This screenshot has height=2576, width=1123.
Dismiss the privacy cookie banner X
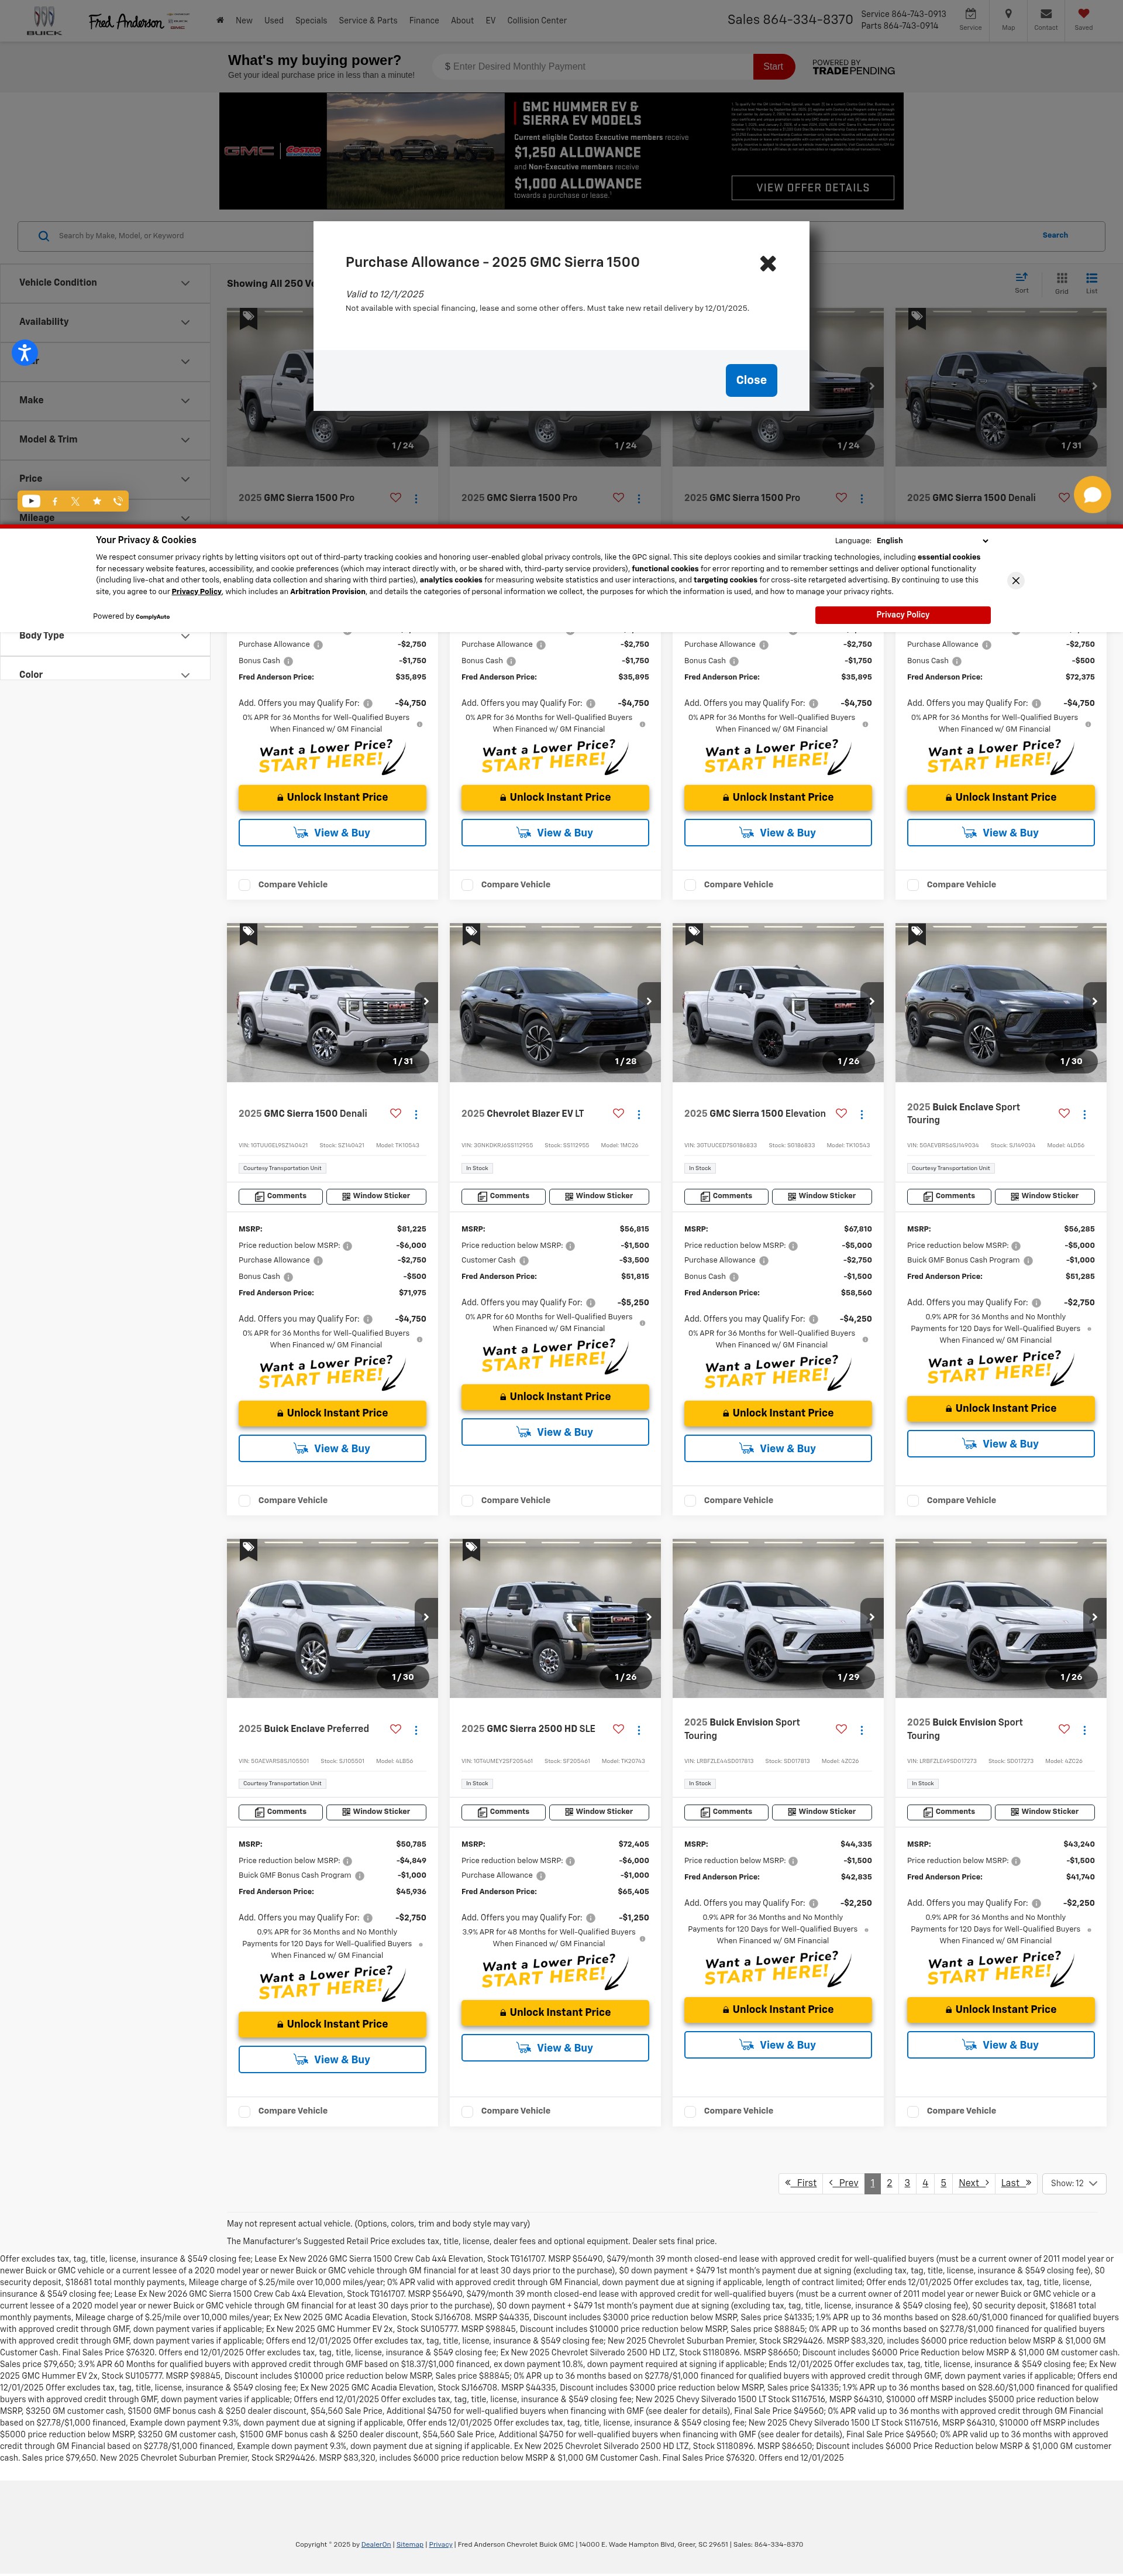coord(1015,580)
